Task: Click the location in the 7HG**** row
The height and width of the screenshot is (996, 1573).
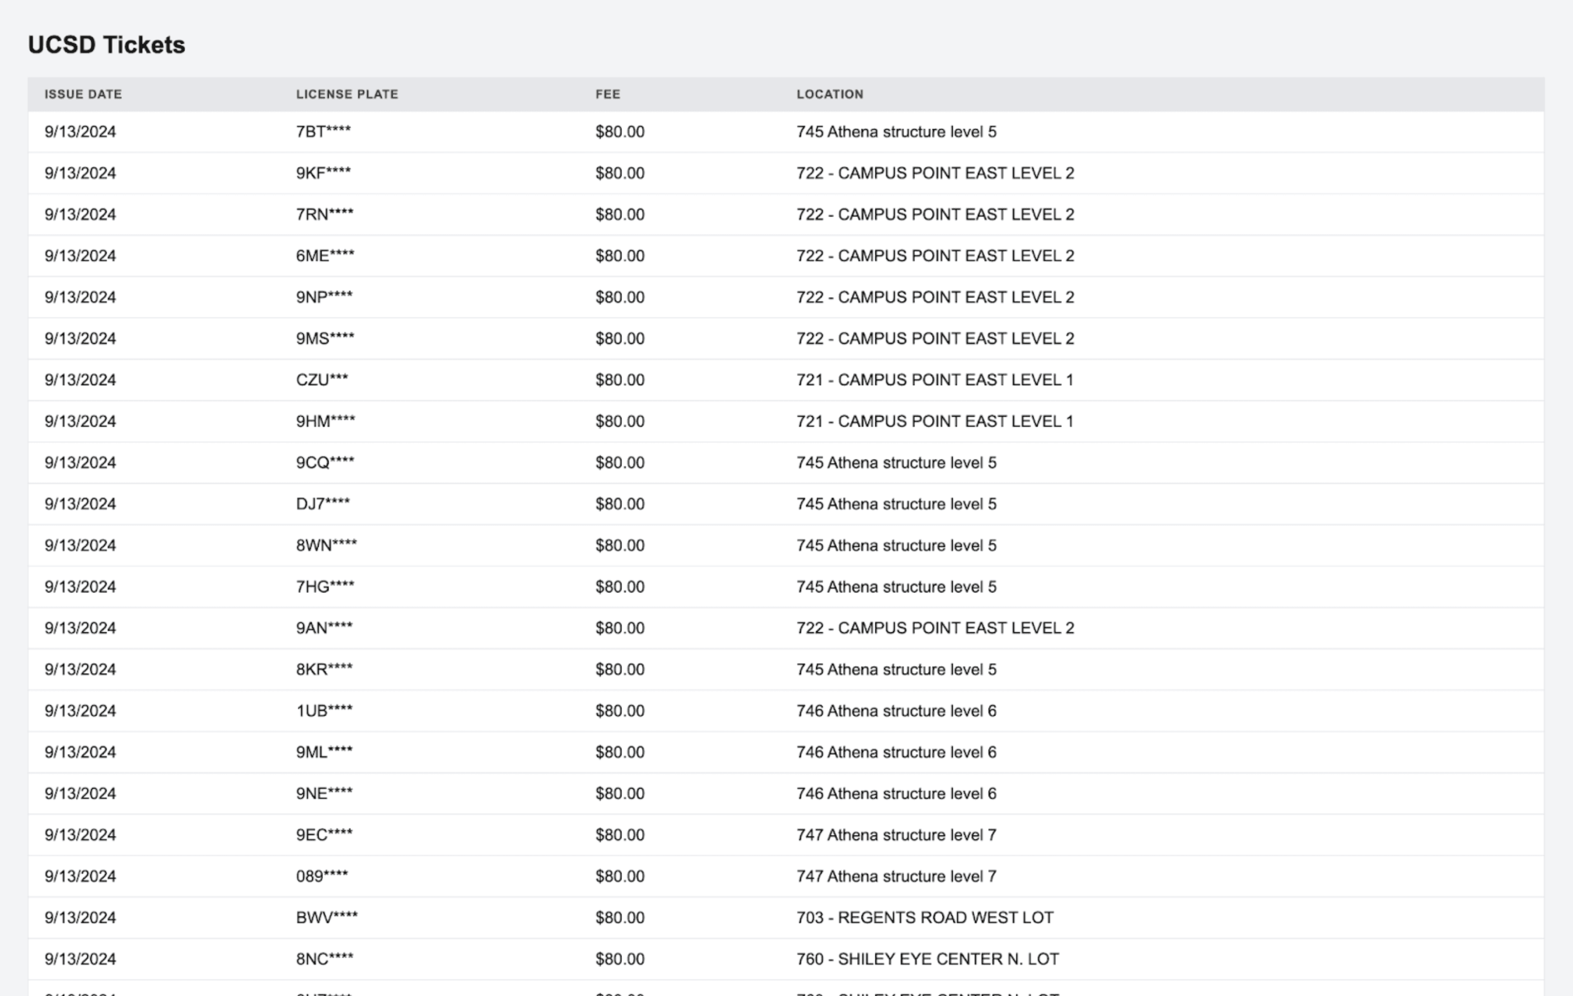Action: [x=896, y=586]
